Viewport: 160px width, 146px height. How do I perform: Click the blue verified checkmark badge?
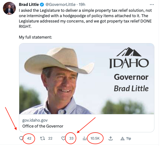[42, 5]
